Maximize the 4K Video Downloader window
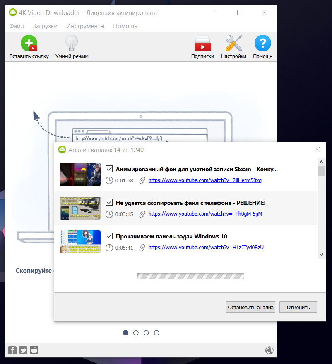The height and width of the screenshot is (364, 332). coord(240,12)
